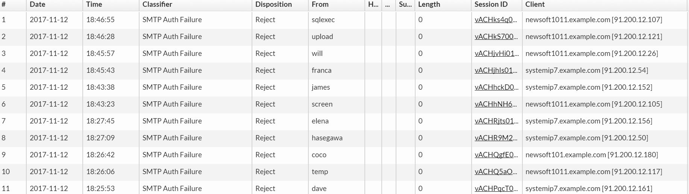Image resolution: width=689 pixels, height=194 pixels.
Task: Click the Length column header
Action: coord(429,5)
